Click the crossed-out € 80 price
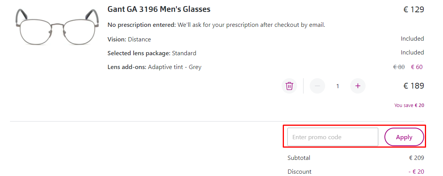The image size is (443, 176). click(399, 67)
